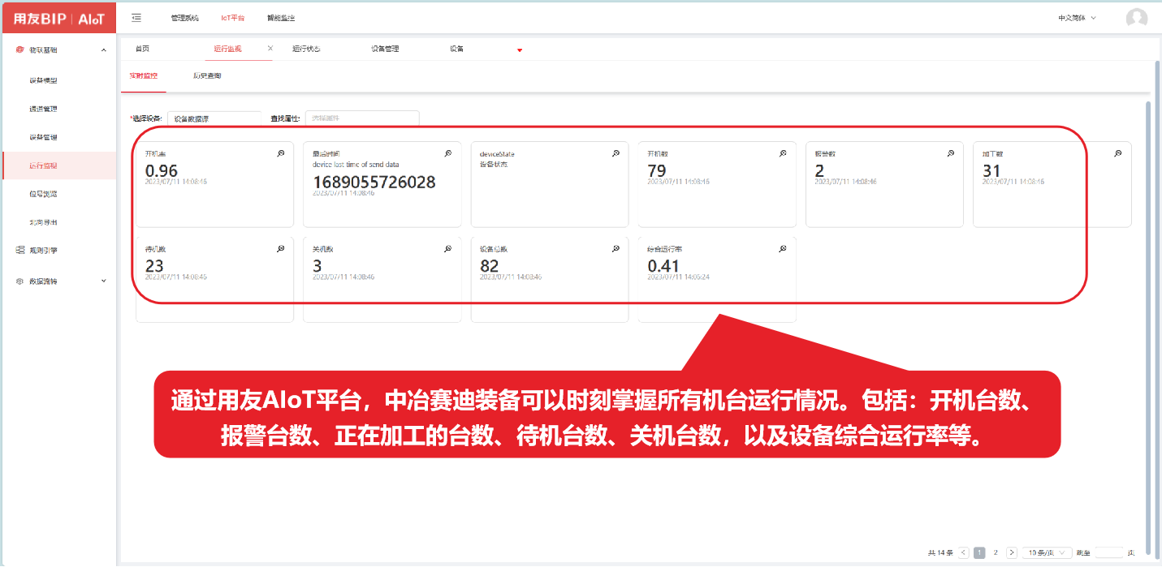Open the user avatar icon
This screenshot has width=1162, height=567.
(1137, 18)
